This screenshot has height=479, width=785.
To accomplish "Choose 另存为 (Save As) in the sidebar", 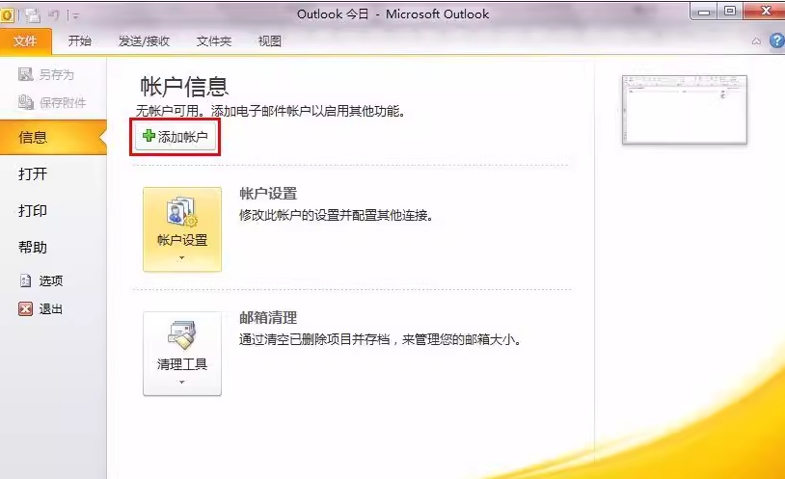I will (46, 74).
